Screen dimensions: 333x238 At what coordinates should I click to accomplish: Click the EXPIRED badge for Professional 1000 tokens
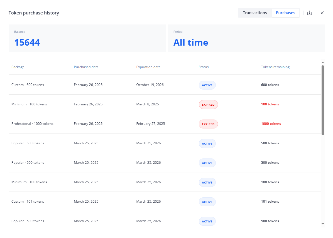[x=208, y=124]
